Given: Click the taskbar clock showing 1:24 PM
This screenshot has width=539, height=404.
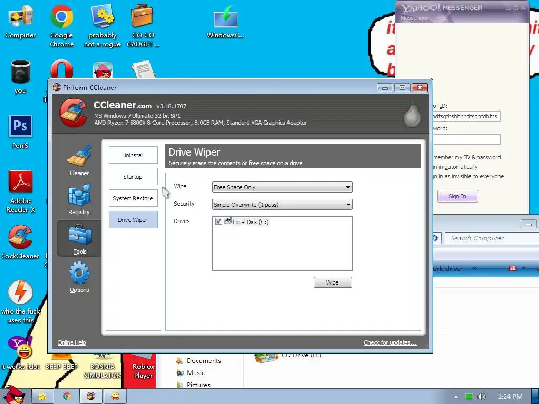Looking at the screenshot, I should [510, 397].
